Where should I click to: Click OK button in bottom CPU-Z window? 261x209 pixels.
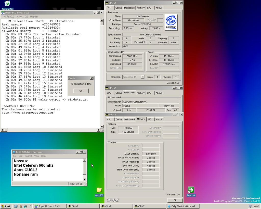point(175,200)
